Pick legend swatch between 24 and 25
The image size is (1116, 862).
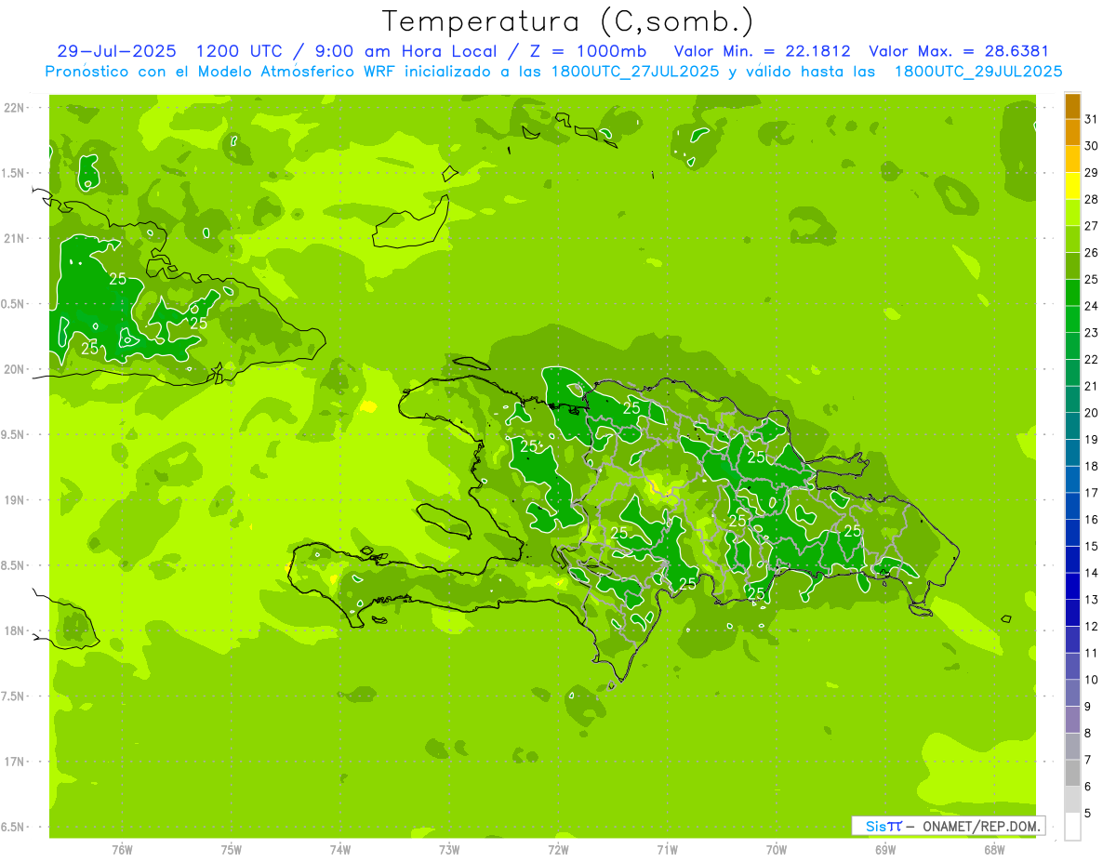click(x=1072, y=292)
